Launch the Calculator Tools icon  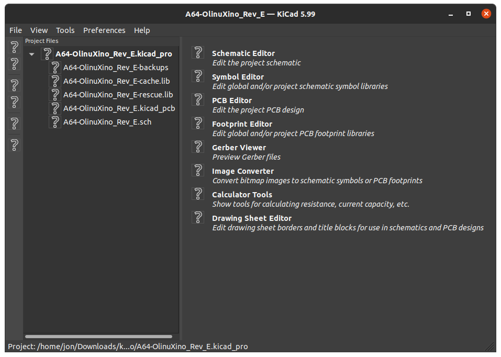coord(198,194)
